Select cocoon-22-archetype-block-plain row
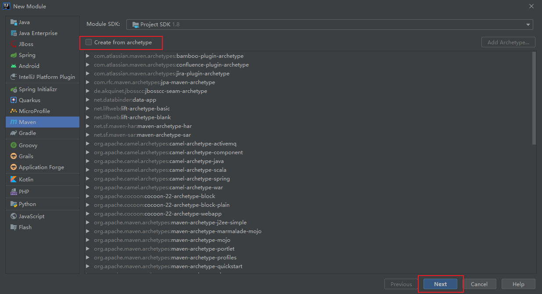The height and width of the screenshot is (294, 542). (x=308, y=205)
